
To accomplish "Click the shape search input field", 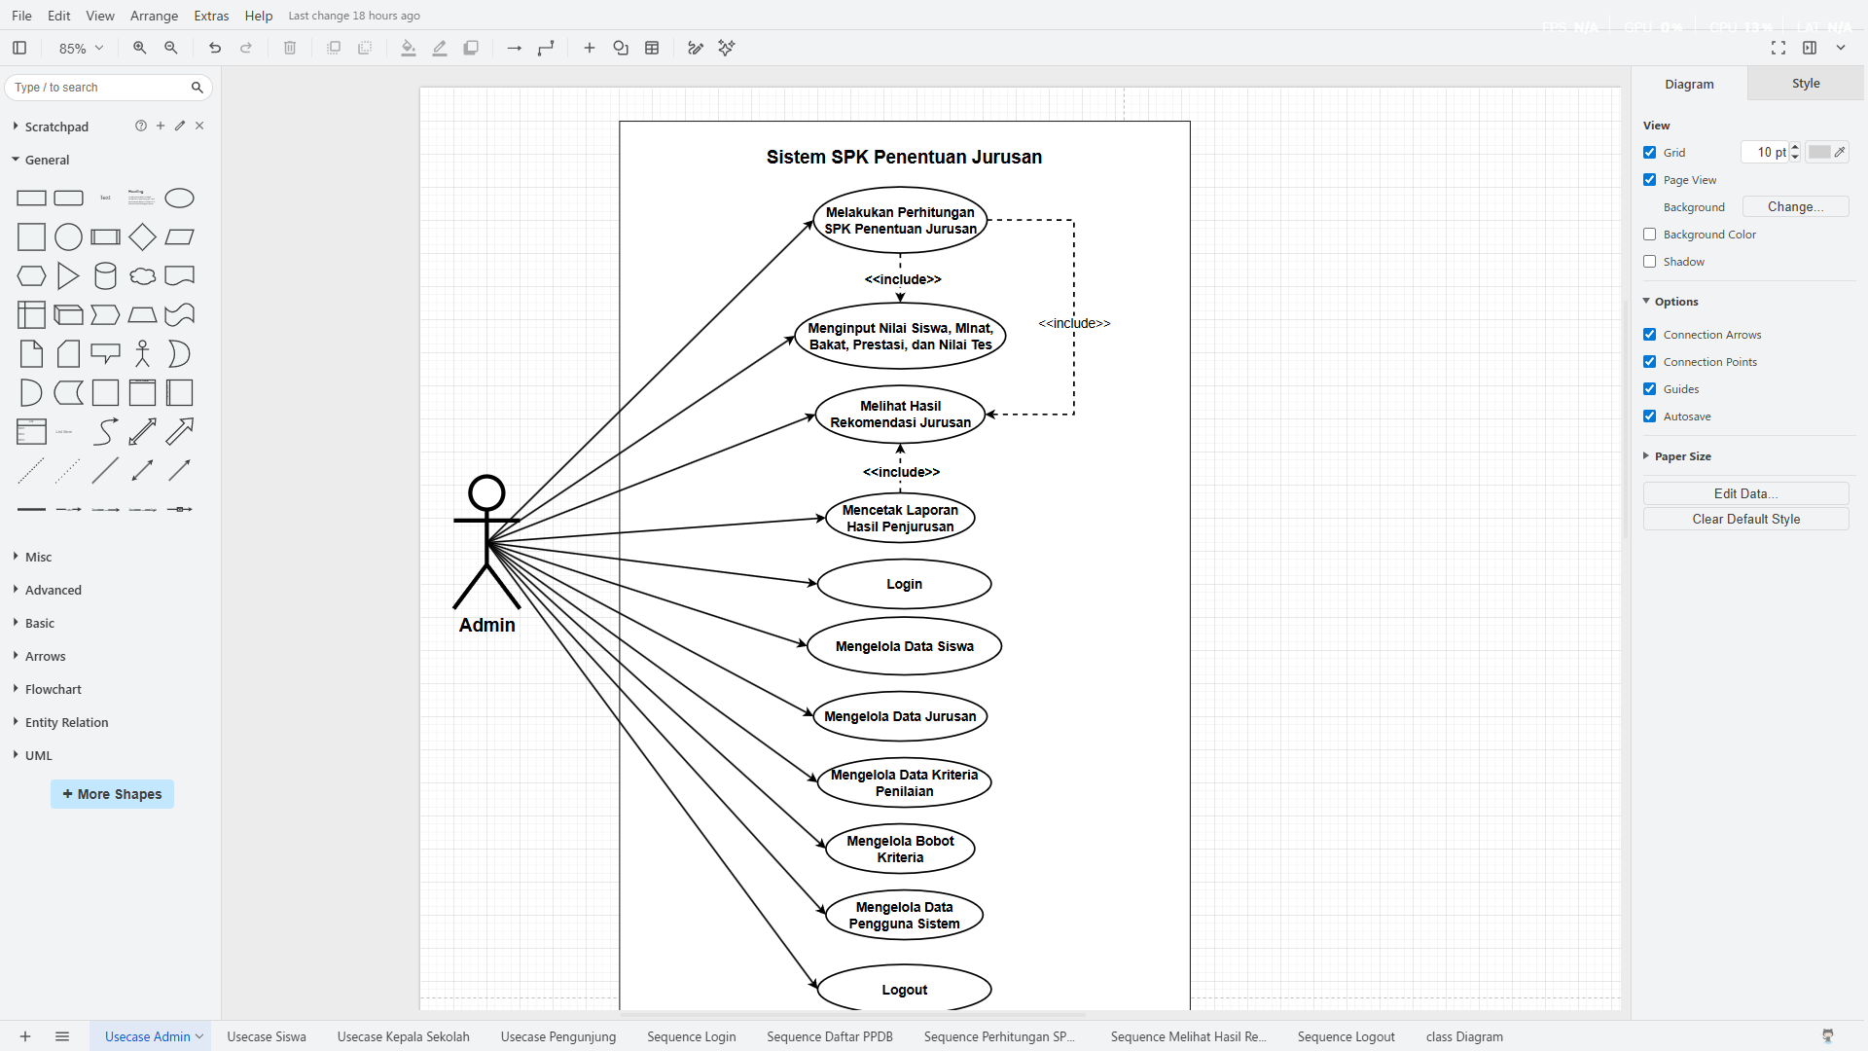I will (97, 88).
